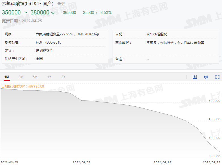222x165 pixels.
Task: Click the print chart icon
Action: click(x=206, y=77)
